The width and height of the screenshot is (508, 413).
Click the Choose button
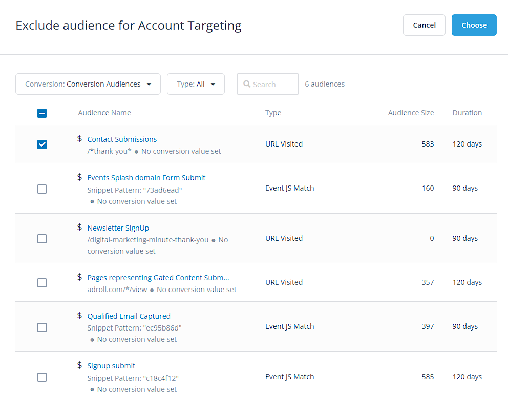pos(474,25)
